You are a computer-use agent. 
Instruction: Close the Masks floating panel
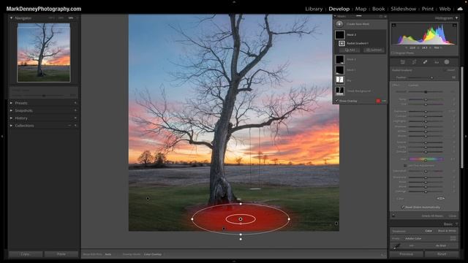pyautogui.click(x=385, y=16)
